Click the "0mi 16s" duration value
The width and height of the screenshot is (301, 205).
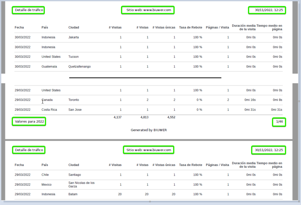[x=250, y=100]
